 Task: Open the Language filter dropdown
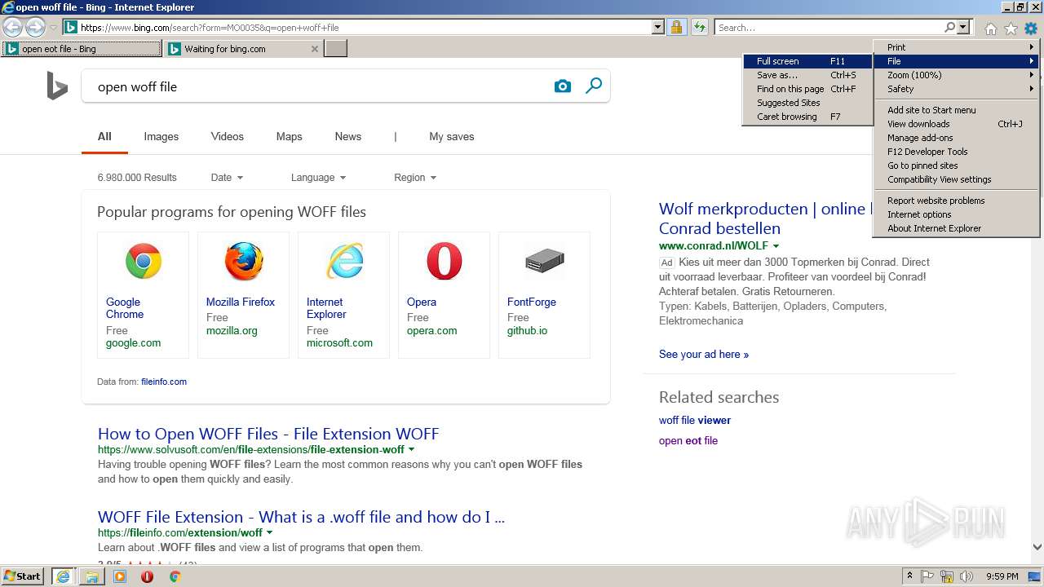coord(318,178)
